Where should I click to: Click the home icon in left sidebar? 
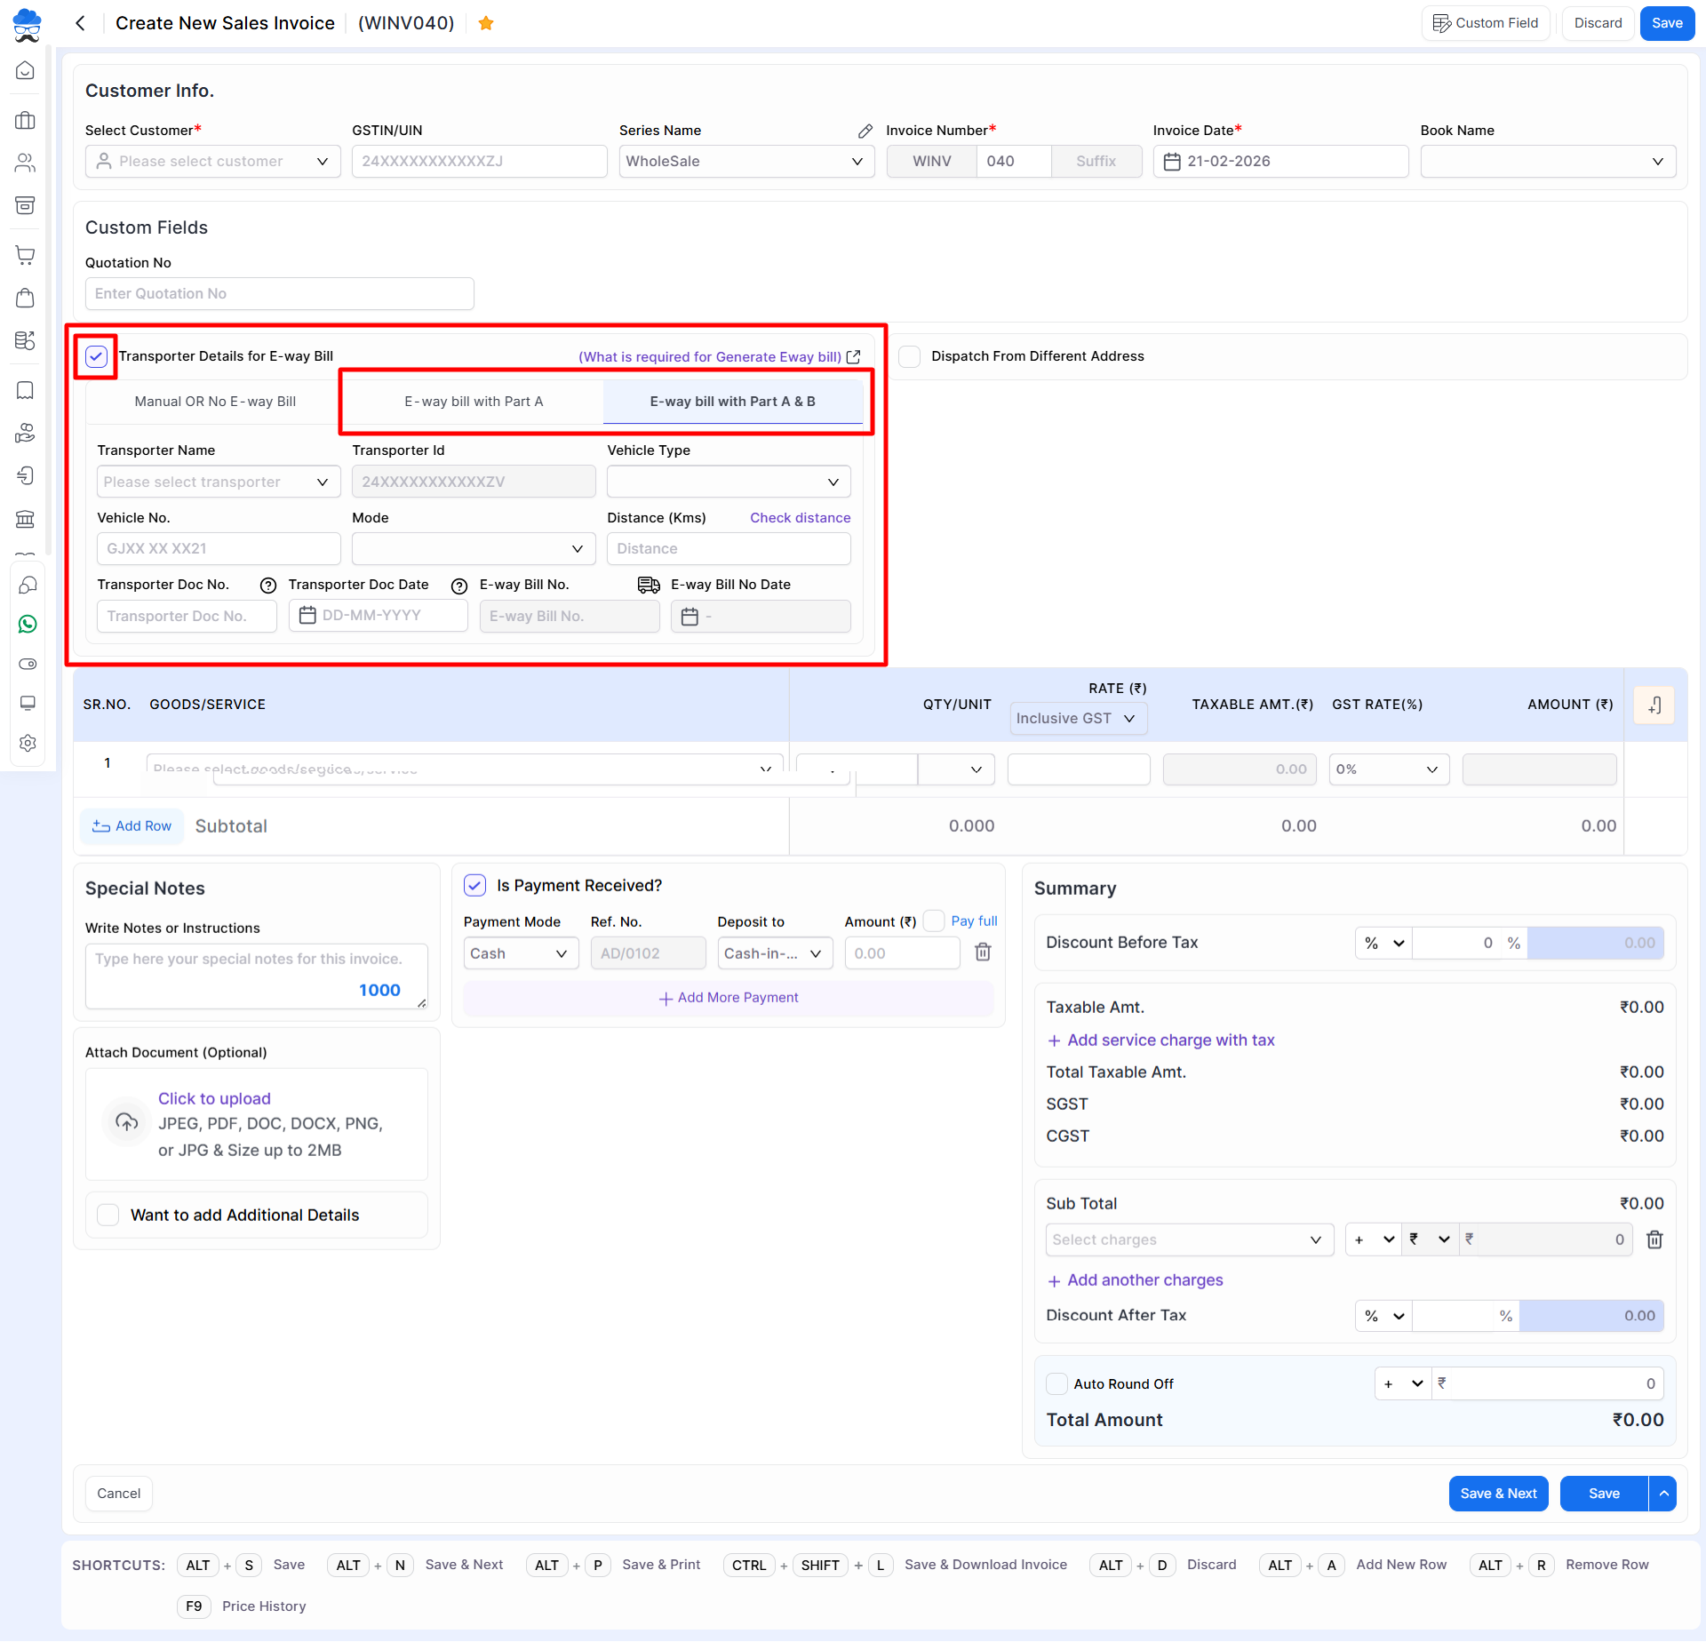26,70
